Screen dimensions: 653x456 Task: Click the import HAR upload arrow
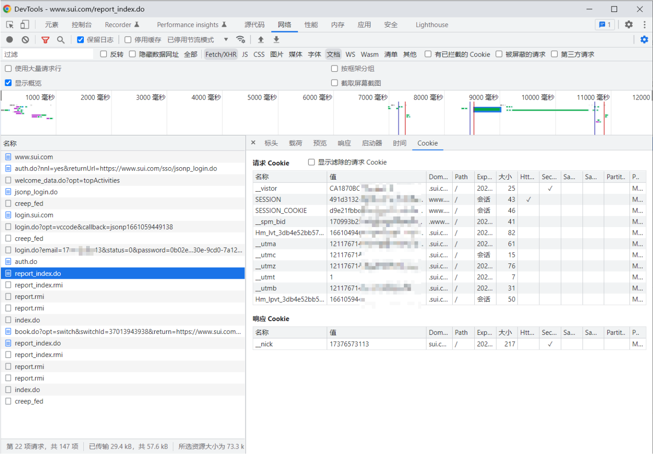pos(261,40)
